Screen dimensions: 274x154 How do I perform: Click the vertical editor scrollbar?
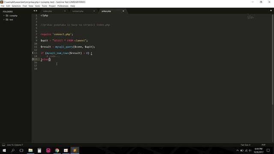(272, 59)
